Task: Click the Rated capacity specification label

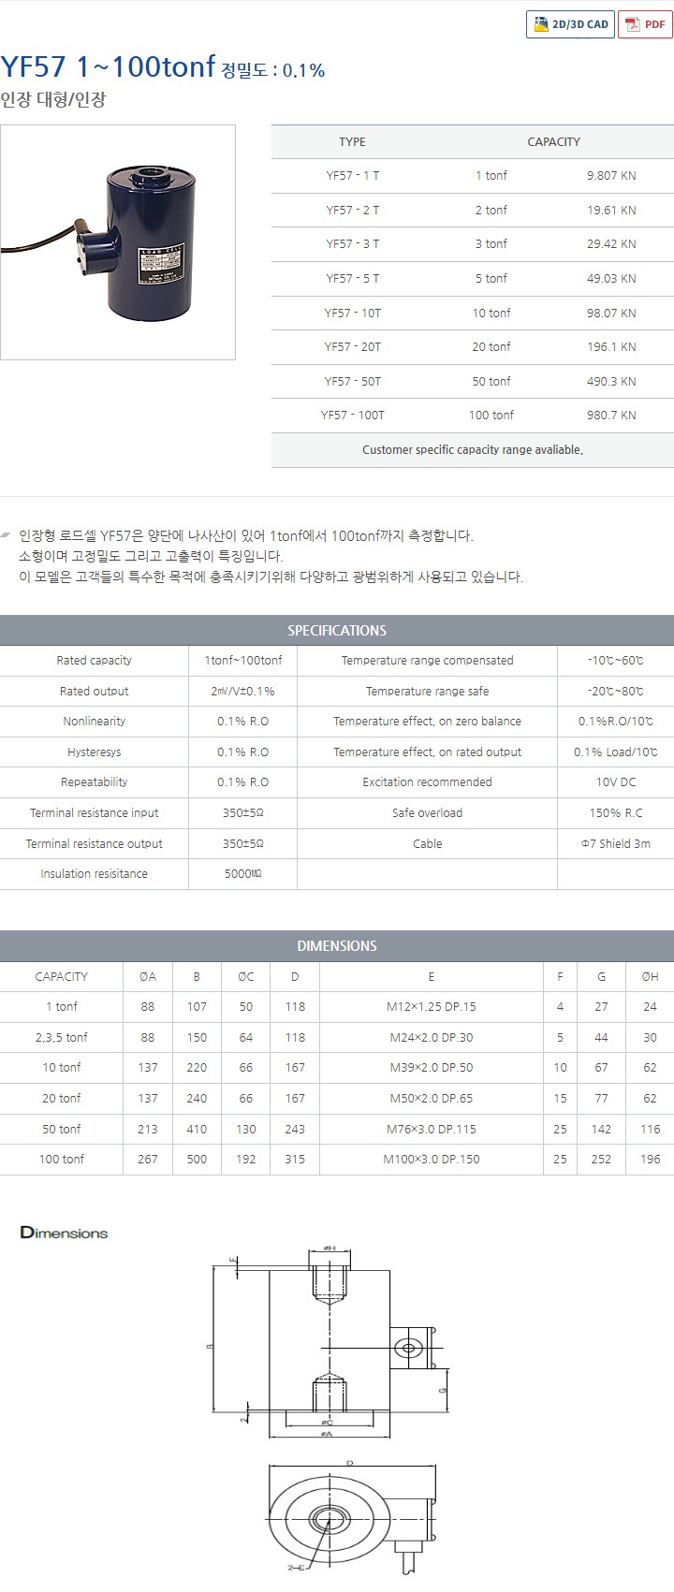Action: [x=94, y=661]
